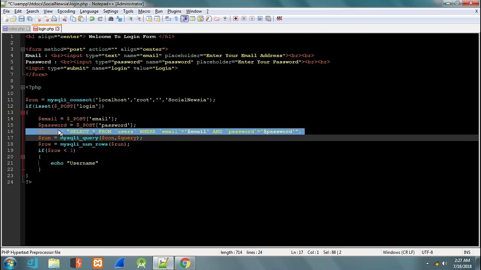Open the Plugins menu
Viewport: 481px width, 270px height.
[x=174, y=11]
